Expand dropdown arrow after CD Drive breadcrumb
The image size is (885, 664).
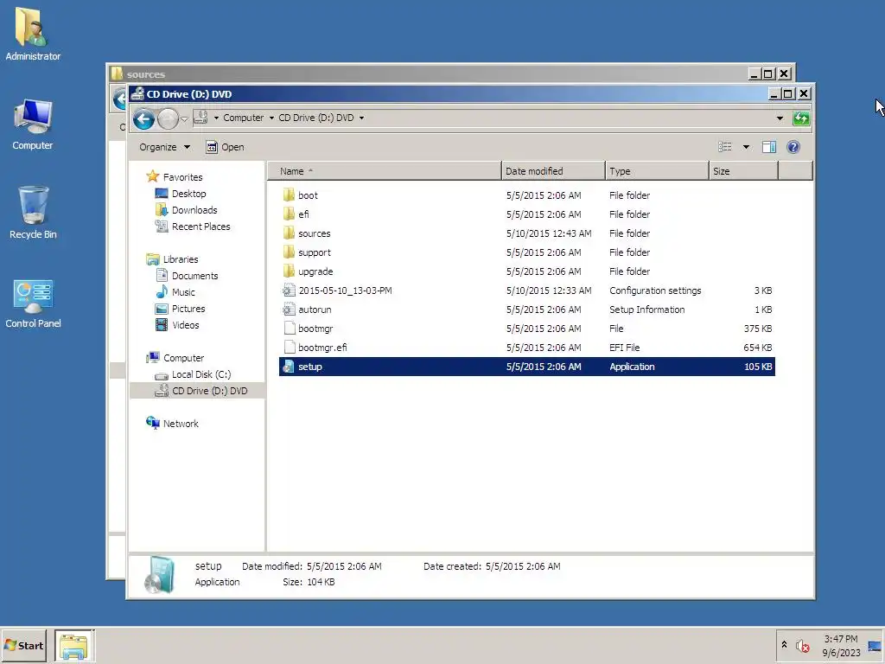pos(362,118)
